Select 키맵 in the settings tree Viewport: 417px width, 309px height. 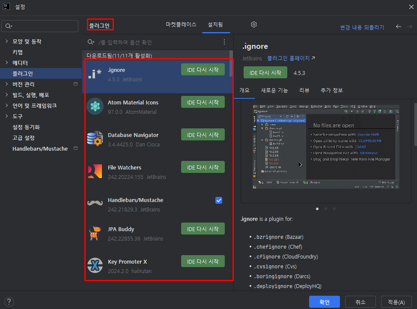tap(18, 52)
